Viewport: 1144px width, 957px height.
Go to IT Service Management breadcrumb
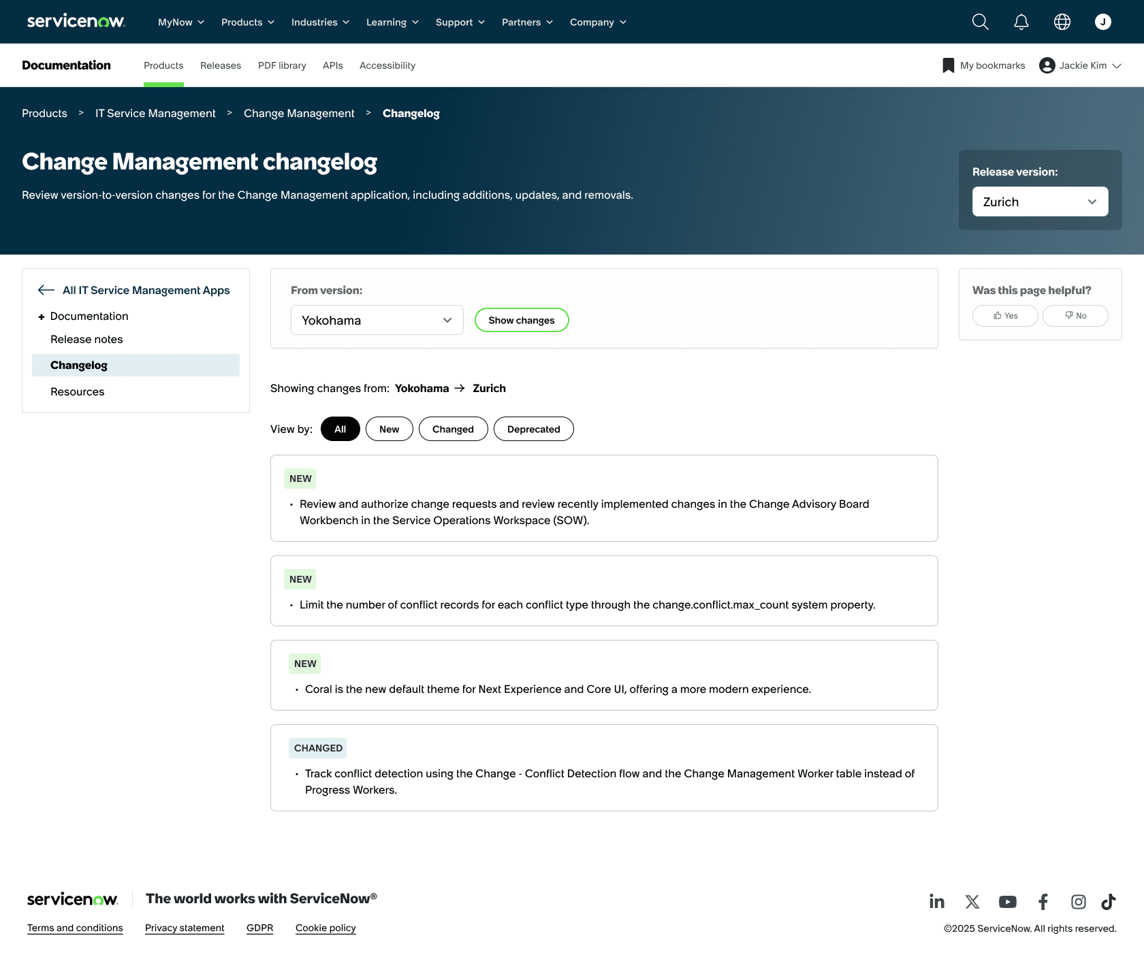[x=155, y=113]
